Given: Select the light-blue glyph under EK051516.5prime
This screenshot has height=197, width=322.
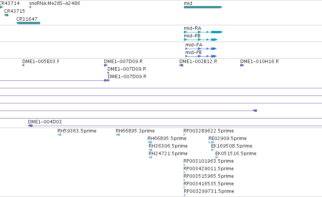Looking at the screenshot, I should (x=217, y=157).
